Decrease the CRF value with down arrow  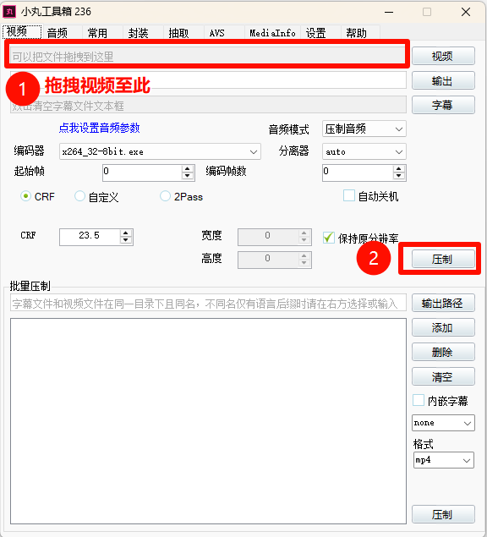coord(126,240)
